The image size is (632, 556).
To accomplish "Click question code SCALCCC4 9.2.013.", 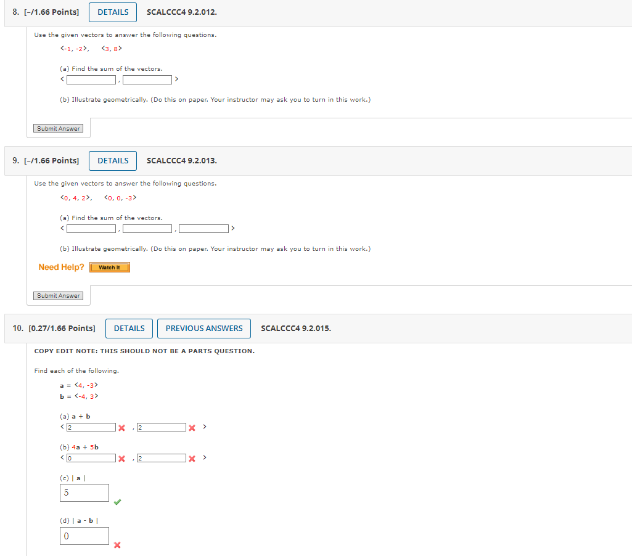I will [182, 161].
